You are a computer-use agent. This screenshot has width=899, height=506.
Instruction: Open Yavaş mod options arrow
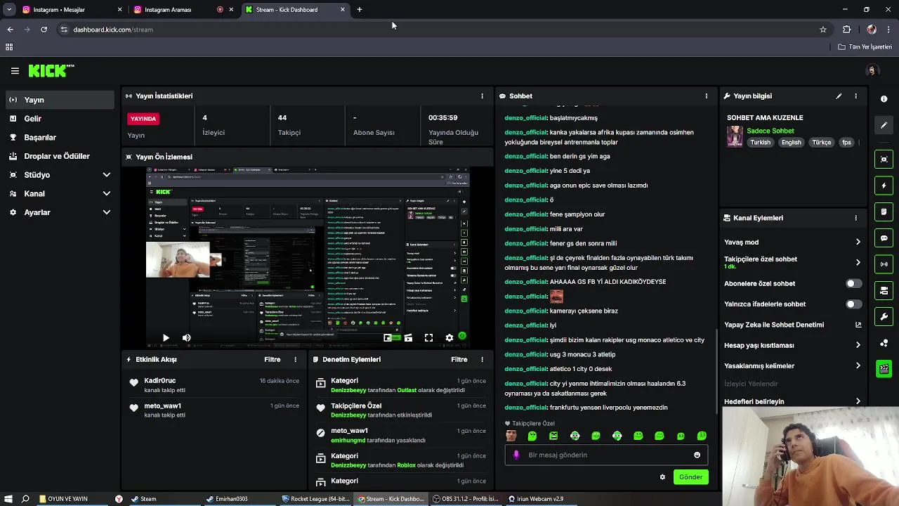point(858,242)
